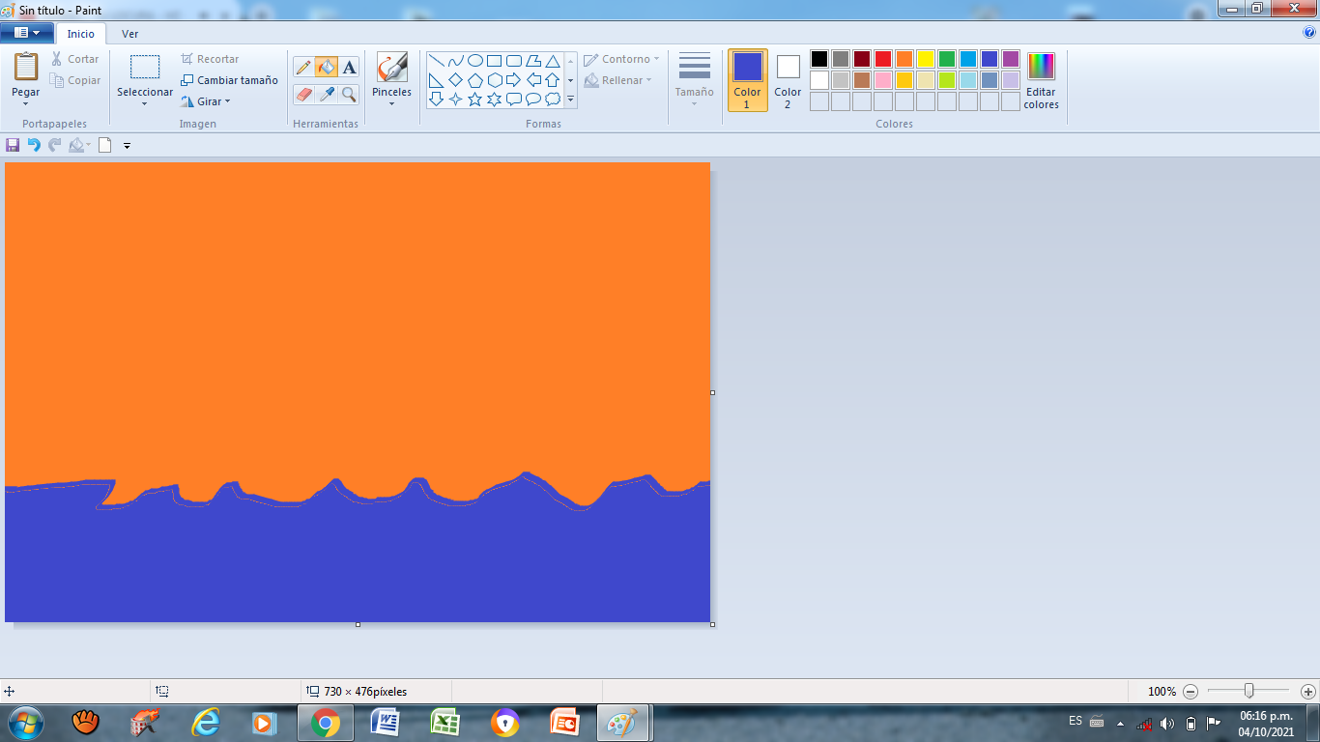Viewport: 1320px width, 742px height.
Task: Choose the Triangle shape
Action: pos(553,60)
